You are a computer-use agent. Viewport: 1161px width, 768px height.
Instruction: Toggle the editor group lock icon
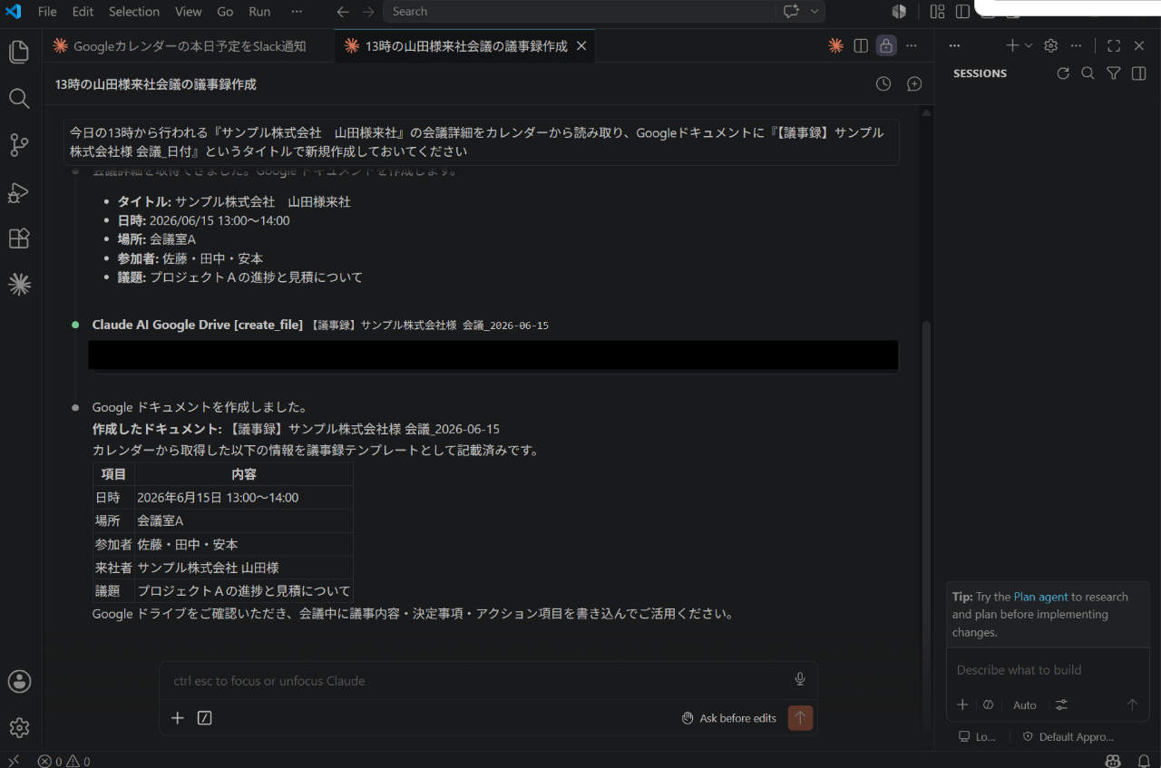(x=886, y=46)
